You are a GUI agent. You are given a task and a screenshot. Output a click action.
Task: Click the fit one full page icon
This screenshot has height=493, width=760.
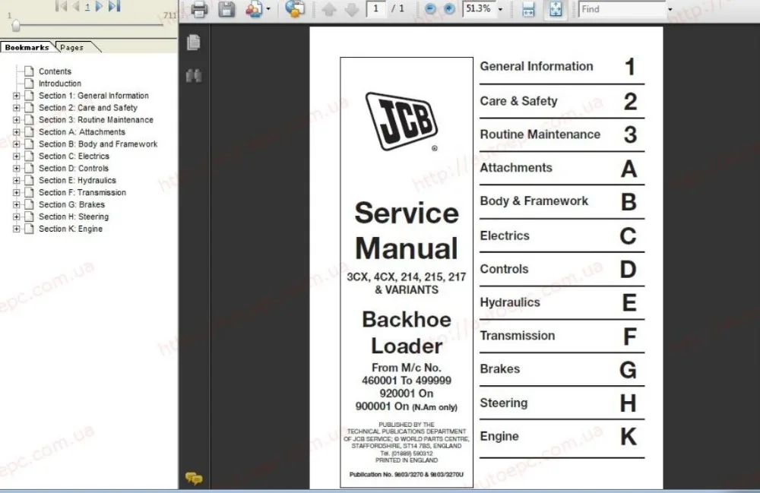pyautogui.click(x=556, y=9)
